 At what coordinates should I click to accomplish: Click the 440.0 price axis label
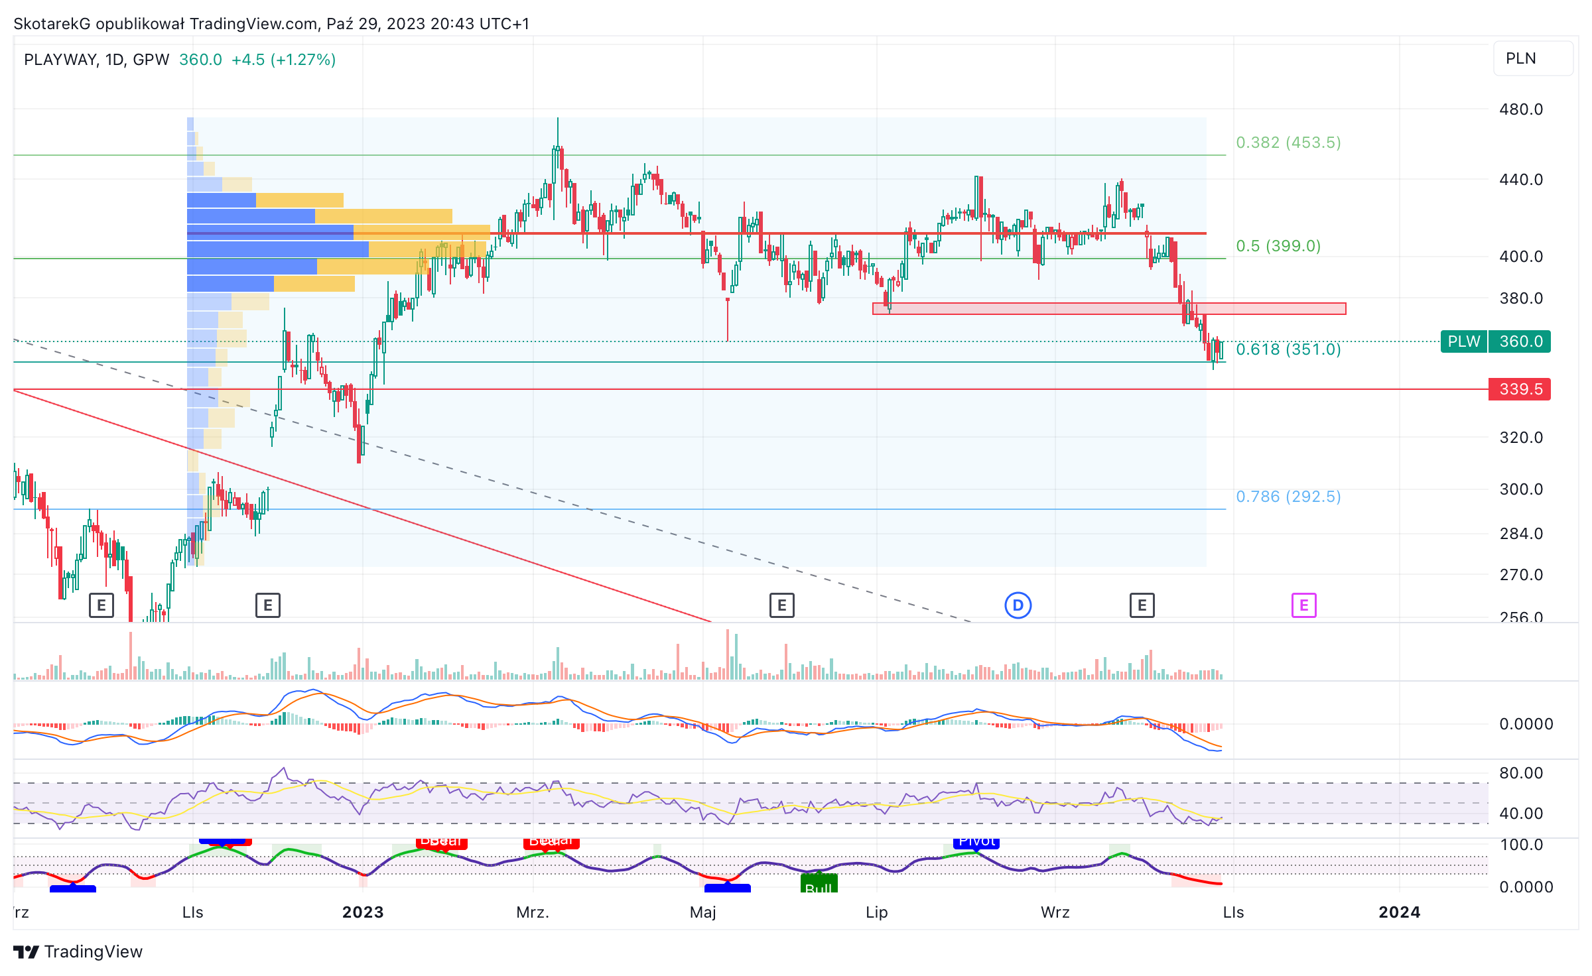(1521, 180)
